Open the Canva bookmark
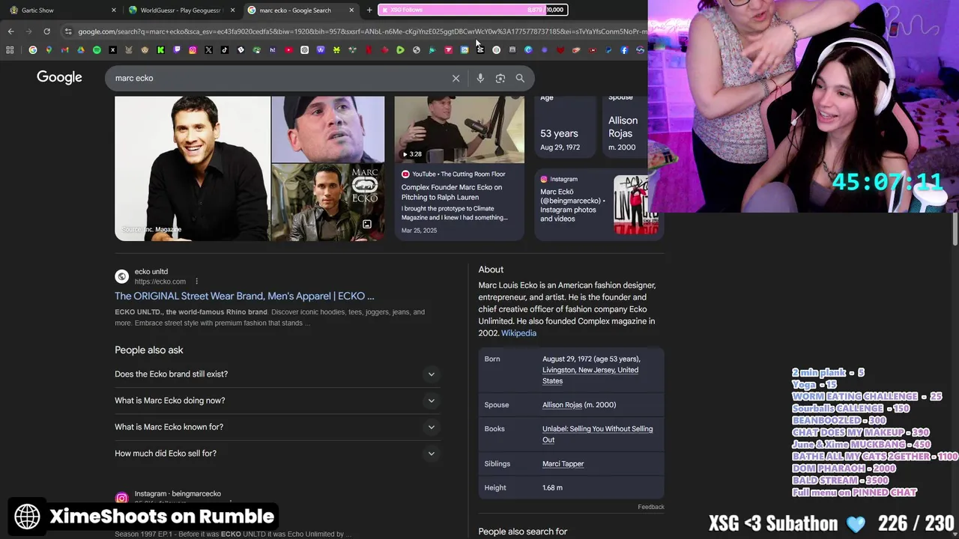 coord(528,50)
